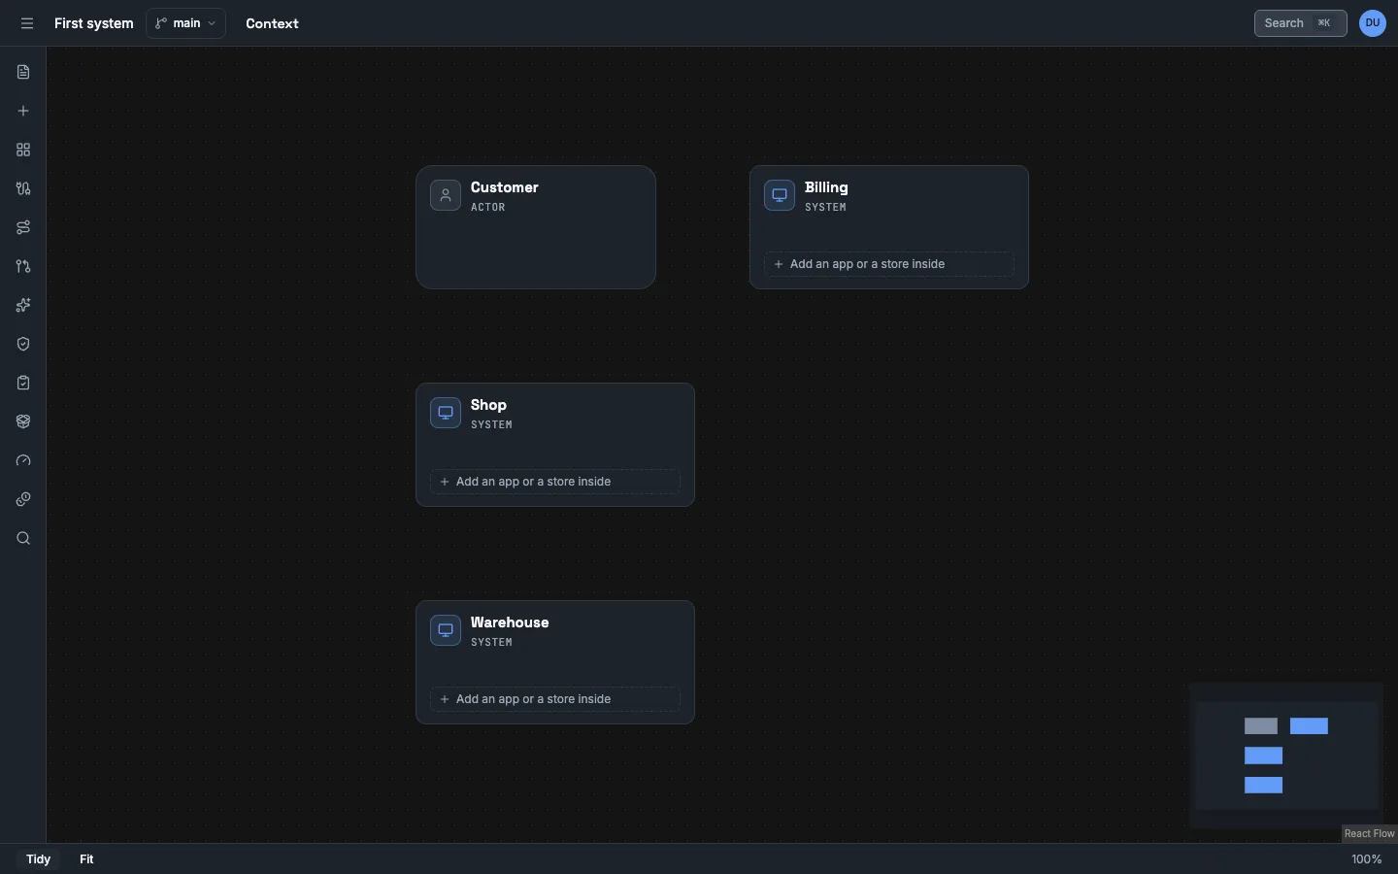The image size is (1398, 874).
Task: Select the Customer node title
Action: [505, 187]
